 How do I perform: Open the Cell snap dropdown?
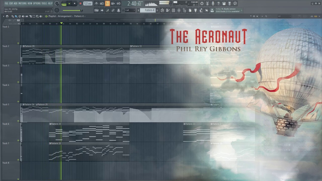[130, 10]
